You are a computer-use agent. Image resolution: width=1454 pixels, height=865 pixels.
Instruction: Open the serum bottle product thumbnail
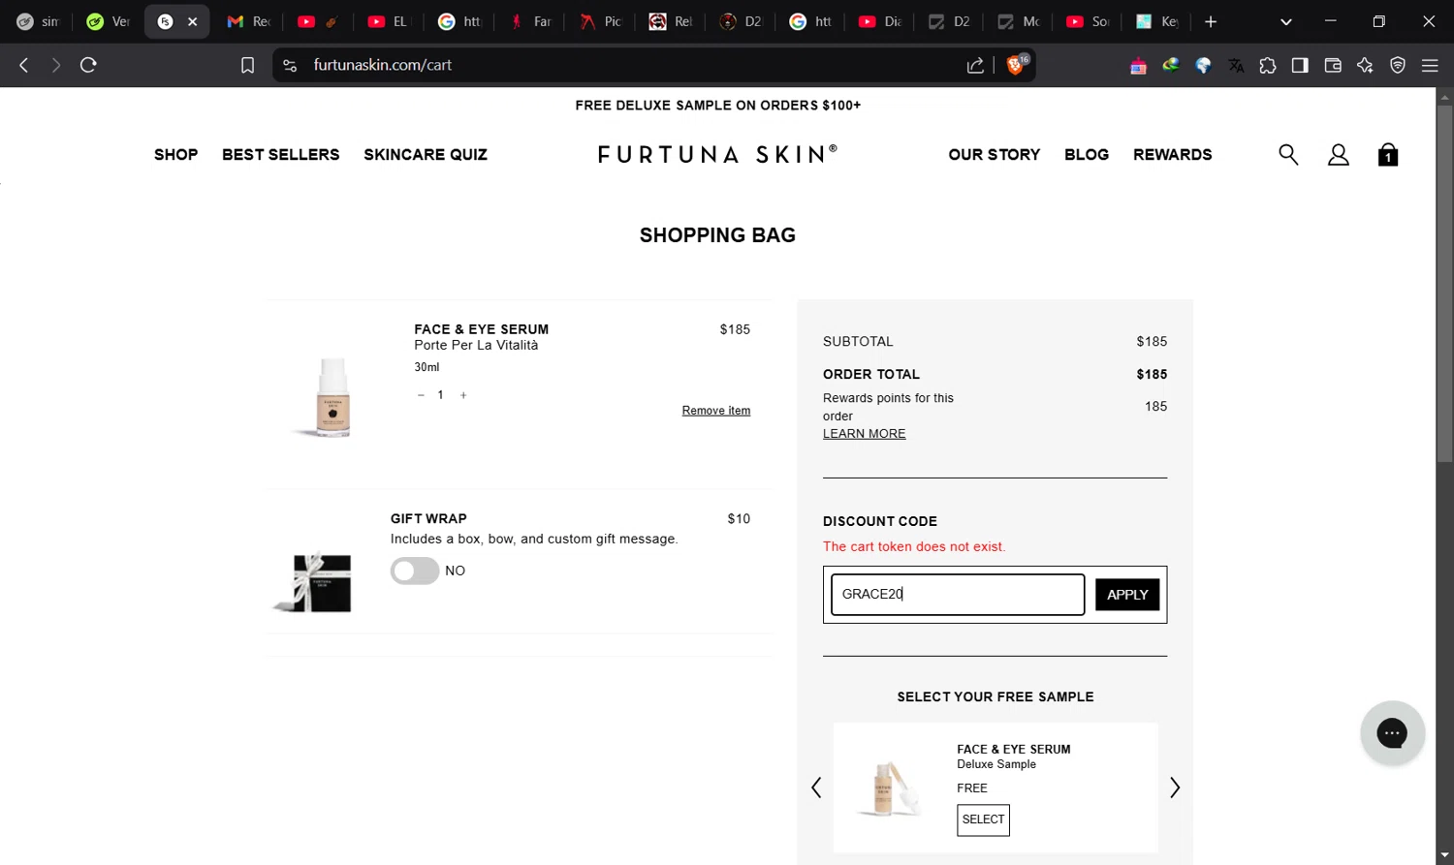(x=332, y=397)
